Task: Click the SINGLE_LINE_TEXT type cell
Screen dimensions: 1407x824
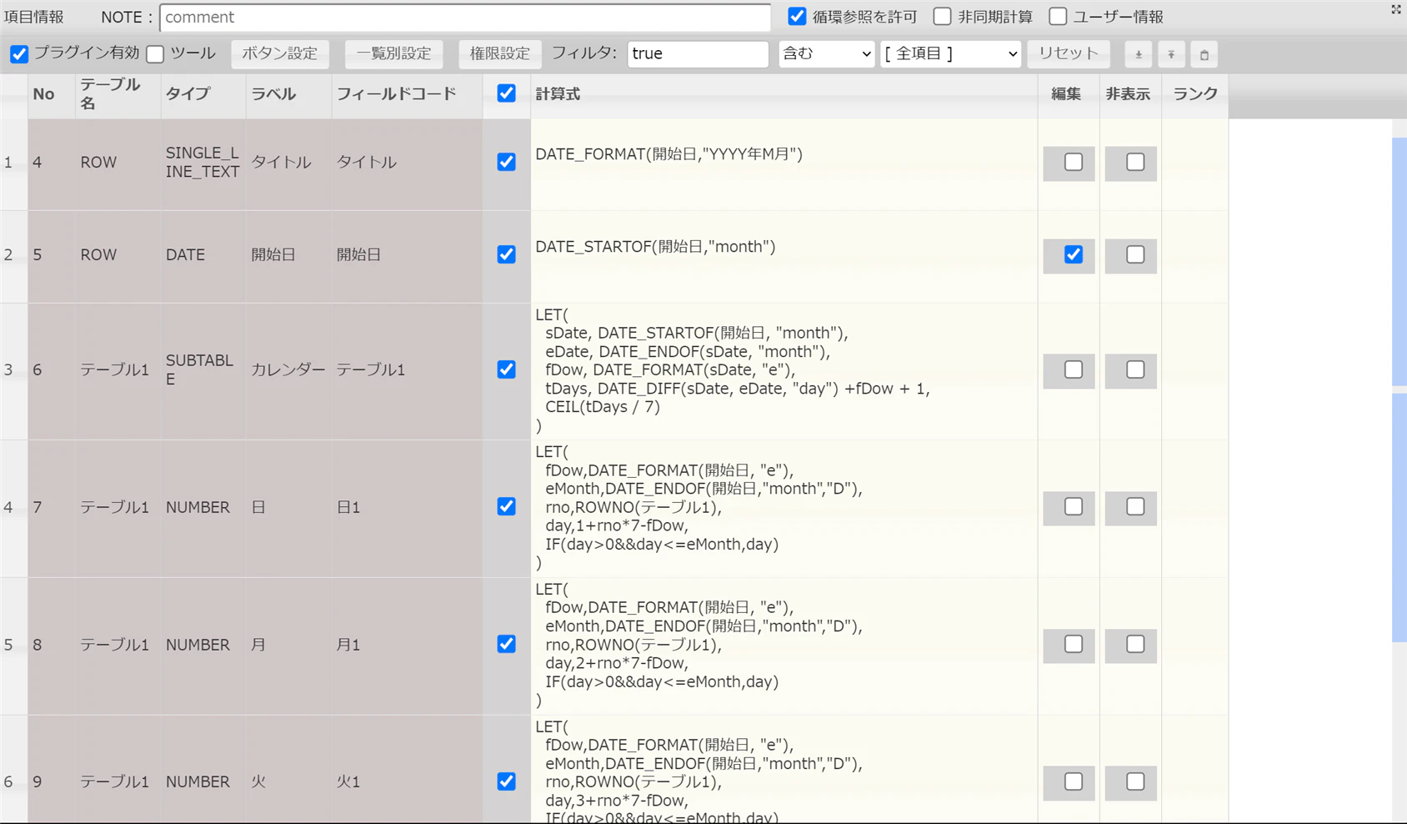Action: (x=203, y=163)
